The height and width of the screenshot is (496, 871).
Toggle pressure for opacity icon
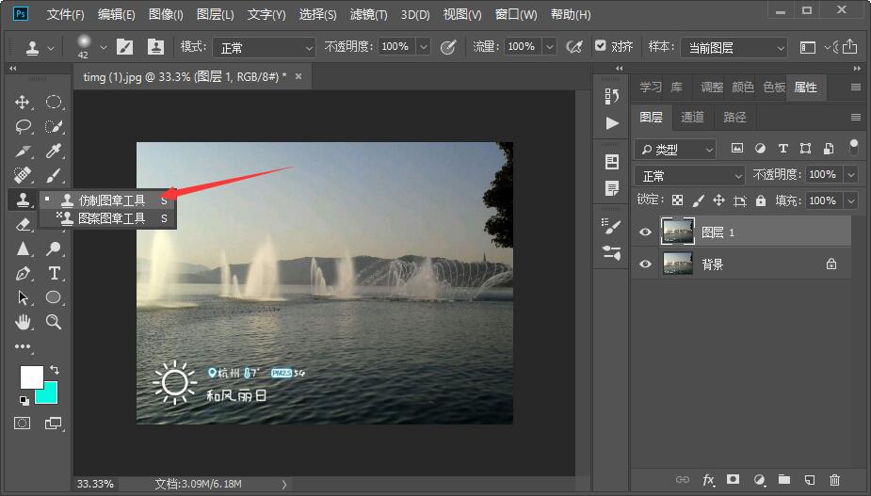point(447,47)
